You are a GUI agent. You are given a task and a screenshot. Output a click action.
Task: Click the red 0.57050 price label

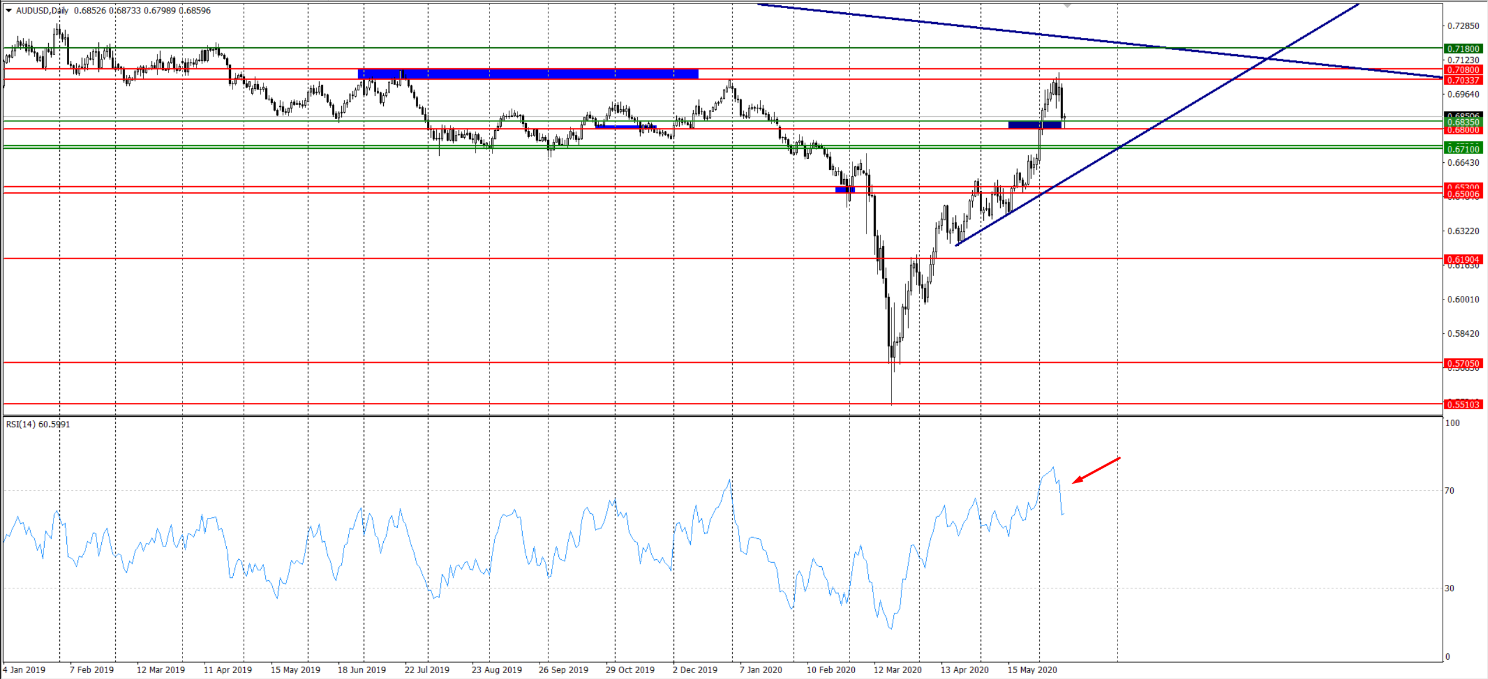(1463, 363)
